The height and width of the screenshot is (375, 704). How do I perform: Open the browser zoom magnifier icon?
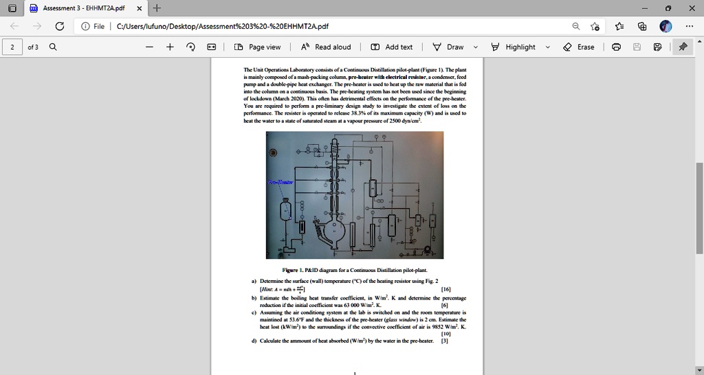[576, 26]
